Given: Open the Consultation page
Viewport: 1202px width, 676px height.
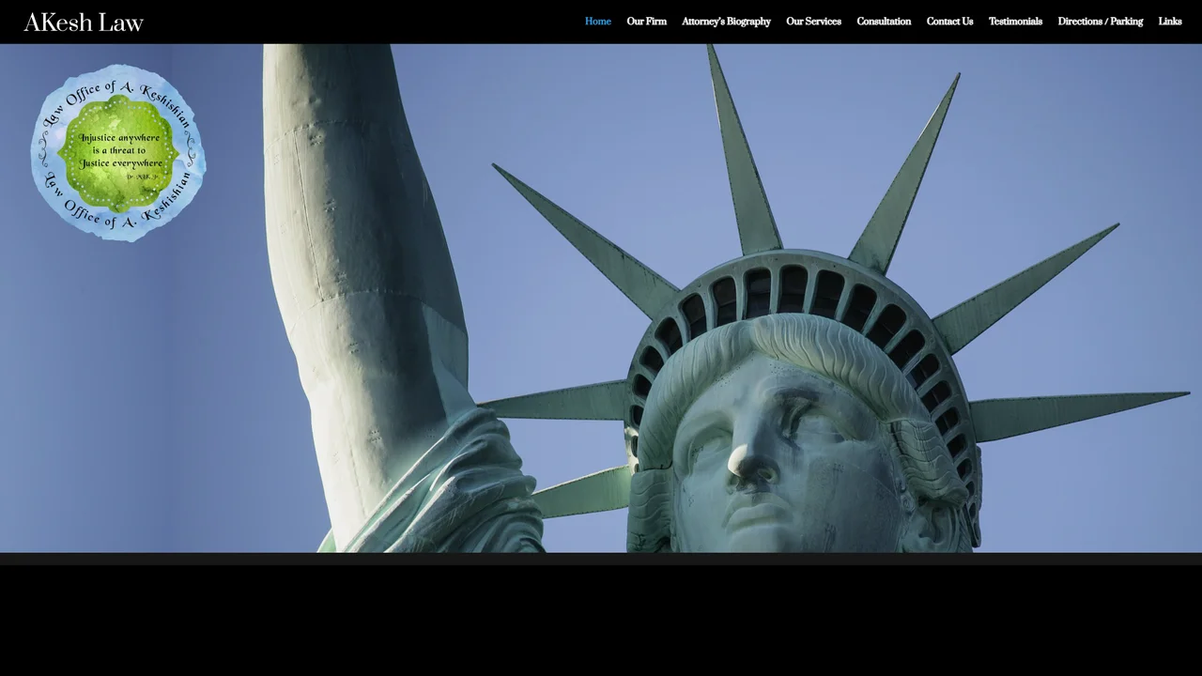Looking at the screenshot, I should (884, 22).
